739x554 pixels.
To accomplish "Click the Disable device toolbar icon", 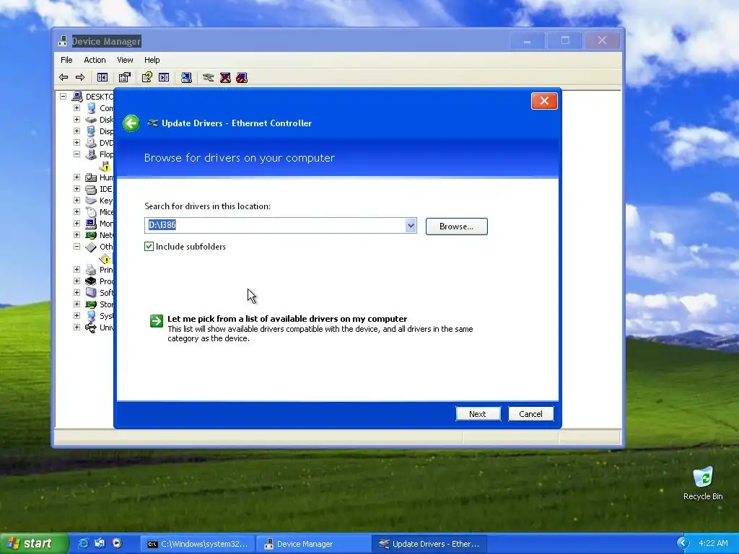I will (x=242, y=77).
